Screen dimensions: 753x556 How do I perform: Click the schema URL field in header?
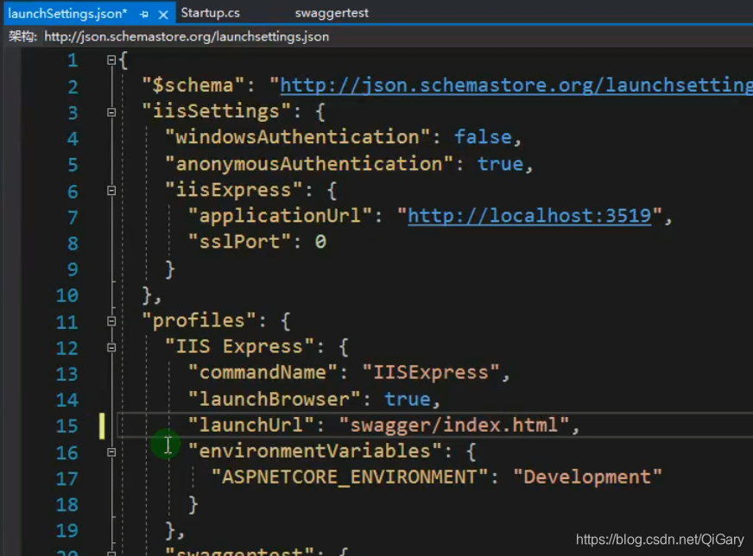coord(187,36)
